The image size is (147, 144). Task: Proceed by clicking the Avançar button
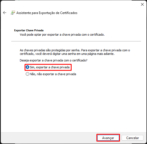pos(108,138)
